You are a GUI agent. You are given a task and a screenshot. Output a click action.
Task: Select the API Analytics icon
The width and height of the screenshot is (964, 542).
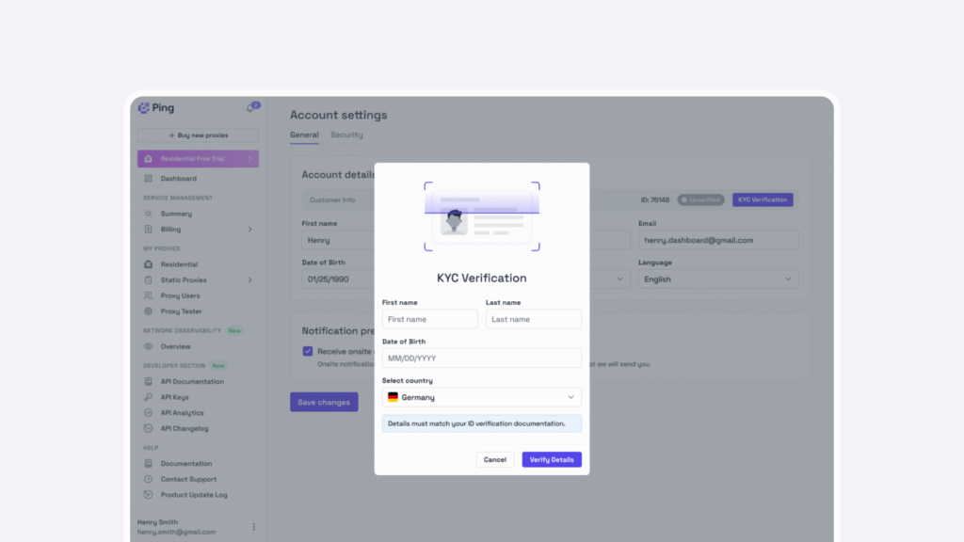[148, 412]
